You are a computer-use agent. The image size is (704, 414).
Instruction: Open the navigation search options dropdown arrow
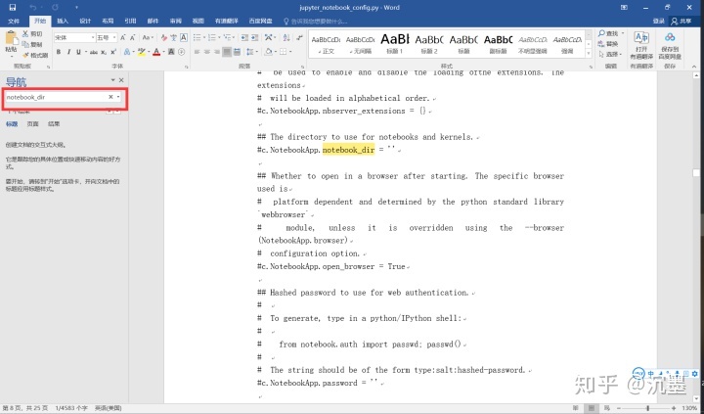(x=118, y=97)
